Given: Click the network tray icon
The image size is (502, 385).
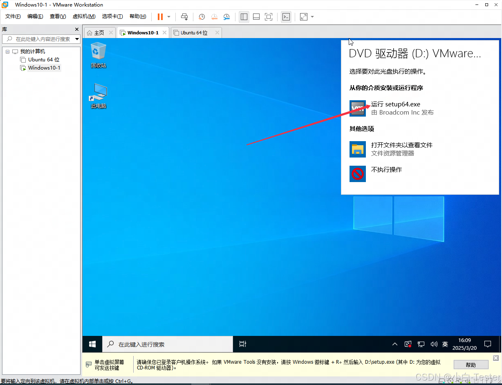Looking at the screenshot, I should [421, 344].
